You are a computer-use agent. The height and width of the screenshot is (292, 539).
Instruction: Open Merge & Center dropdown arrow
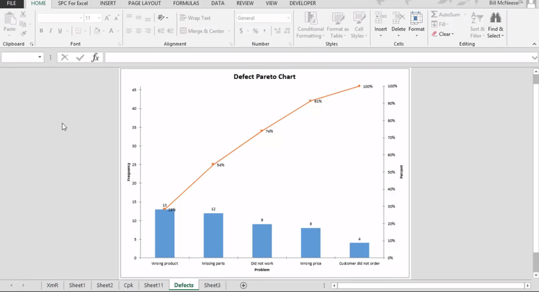[x=229, y=31]
